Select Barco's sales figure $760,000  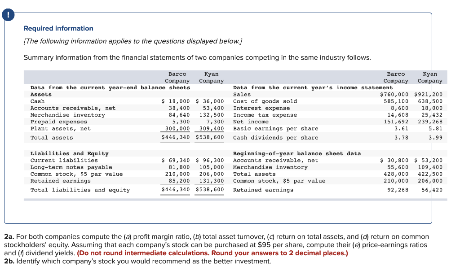click(x=394, y=94)
